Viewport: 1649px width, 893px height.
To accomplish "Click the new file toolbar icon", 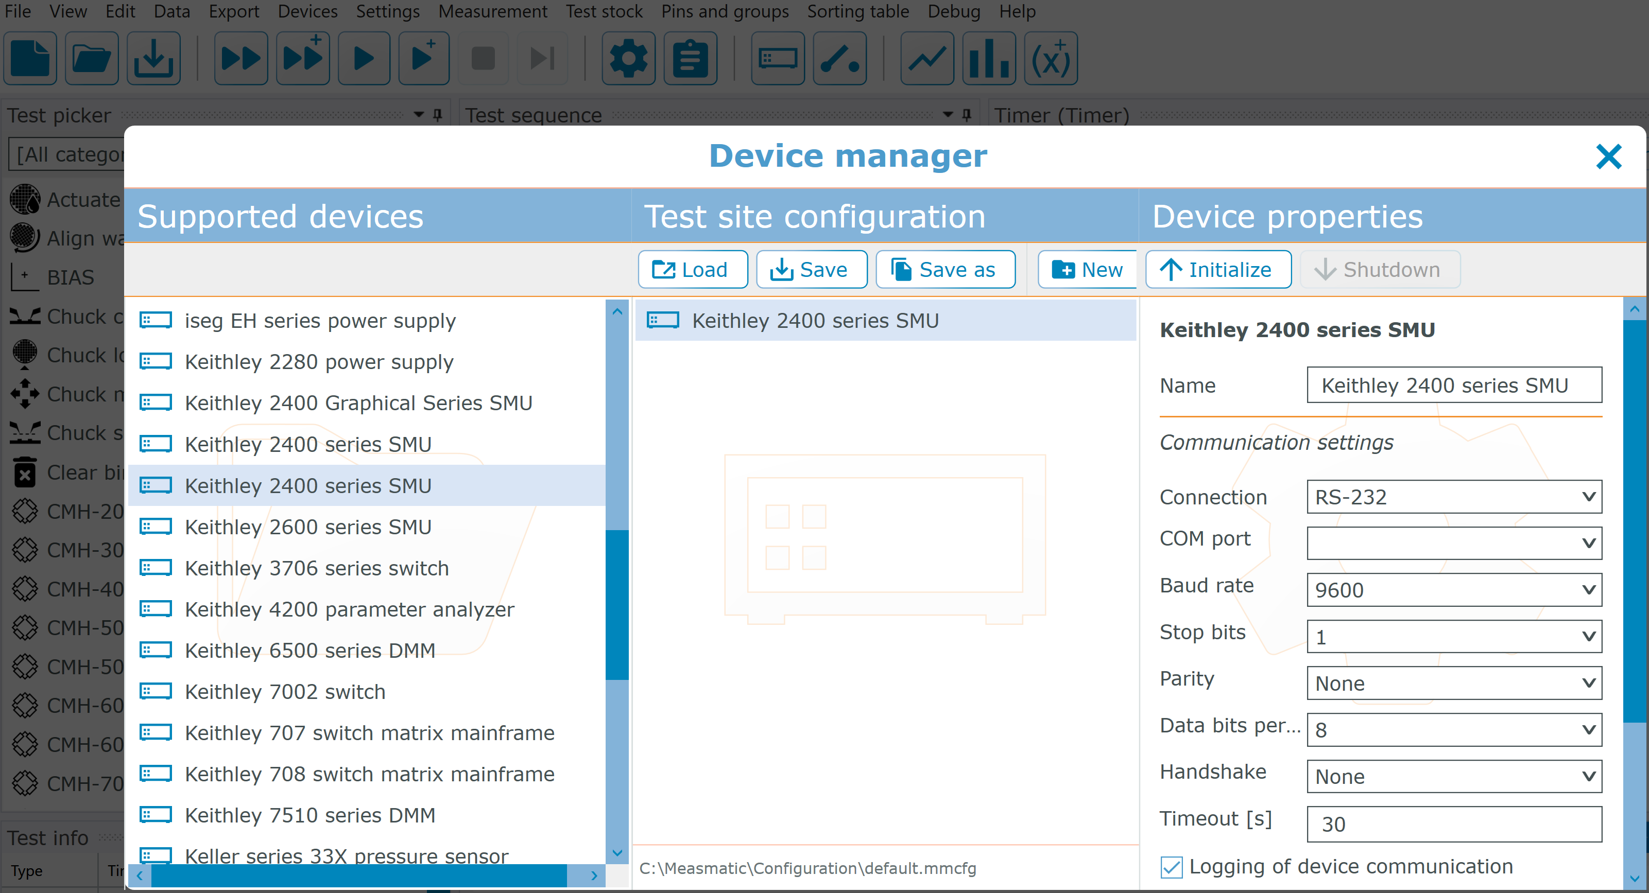I will tap(30, 58).
